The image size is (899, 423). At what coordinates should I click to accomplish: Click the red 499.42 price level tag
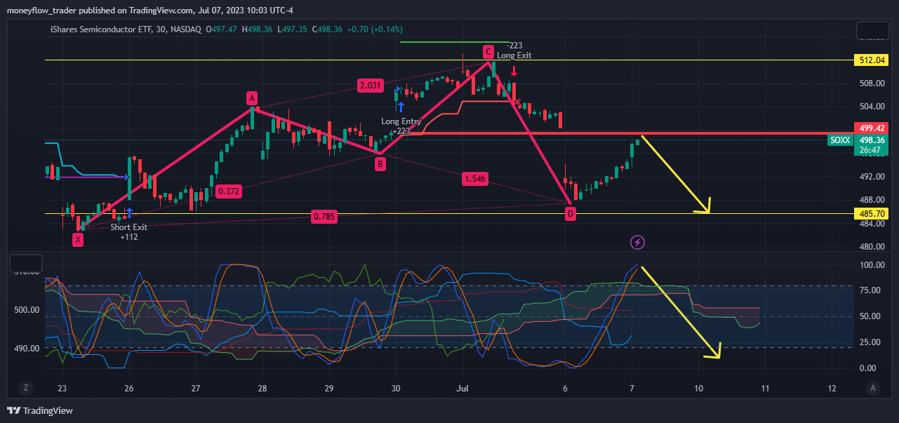tap(870, 128)
